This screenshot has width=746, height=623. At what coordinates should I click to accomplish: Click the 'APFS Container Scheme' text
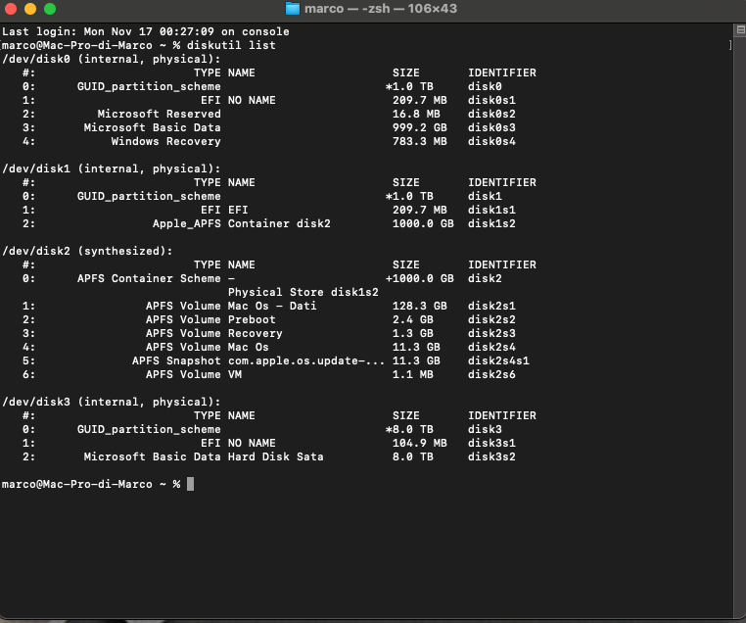click(x=149, y=278)
